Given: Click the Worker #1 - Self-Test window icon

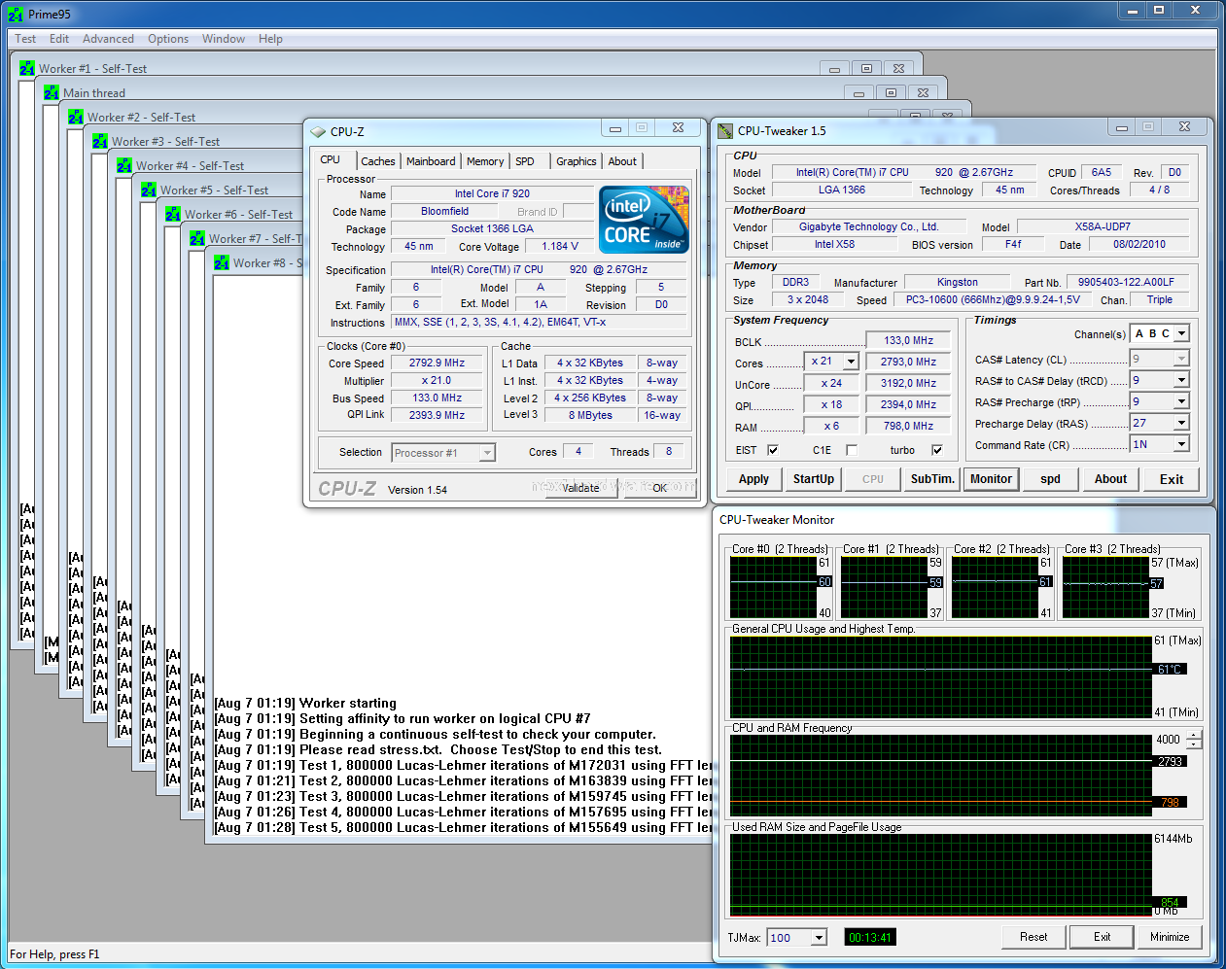Looking at the screenshot, I should tap(27, 68).
